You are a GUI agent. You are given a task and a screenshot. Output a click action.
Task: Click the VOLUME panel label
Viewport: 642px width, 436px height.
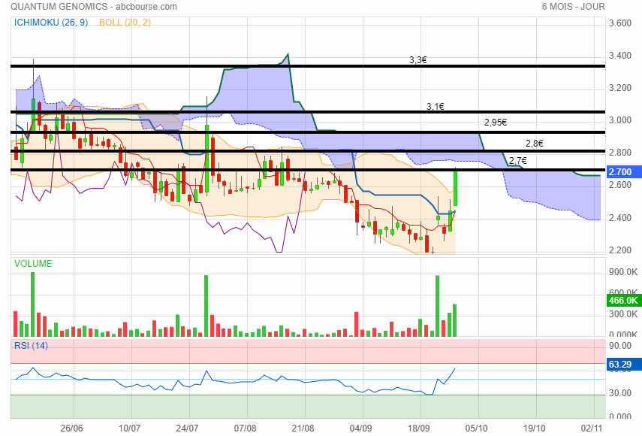tap(33, 264)
